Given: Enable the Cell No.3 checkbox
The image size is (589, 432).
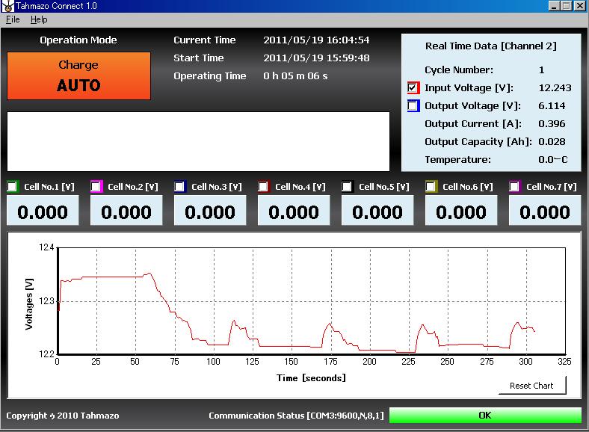Looking at the screenshot, I should (180, 187).
